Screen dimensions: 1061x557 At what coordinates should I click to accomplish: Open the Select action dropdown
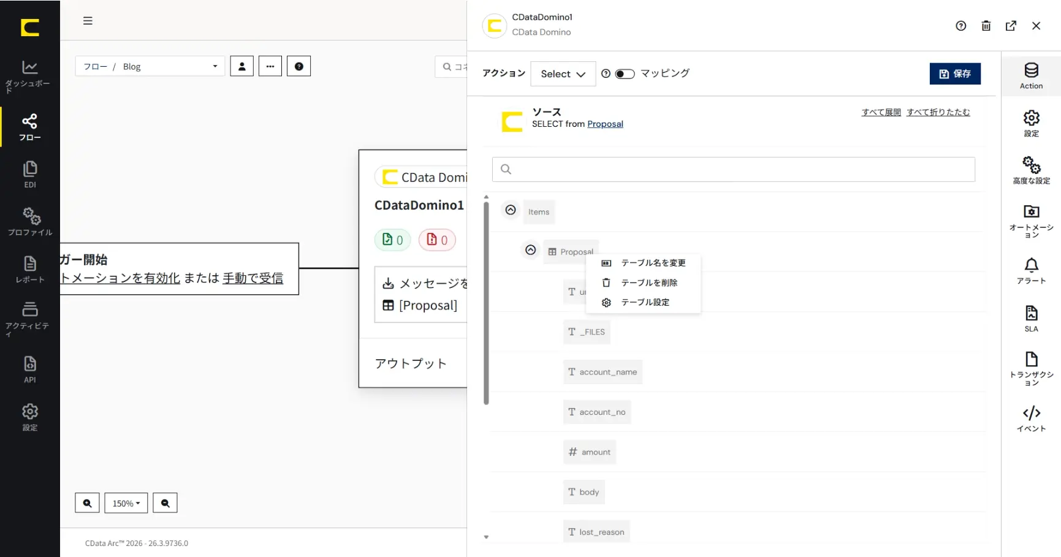[563, 74]
